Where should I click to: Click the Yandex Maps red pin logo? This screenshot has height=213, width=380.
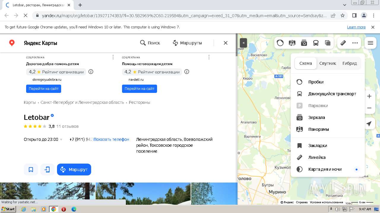(x=12, y=43)
